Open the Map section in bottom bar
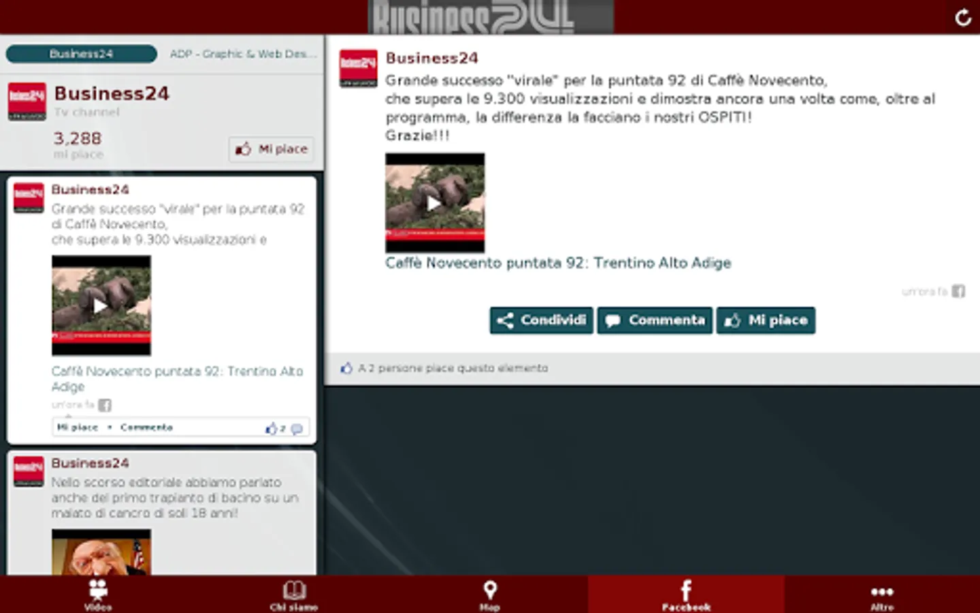The width and height of the screenshot is (980, 613). point(490,595)
